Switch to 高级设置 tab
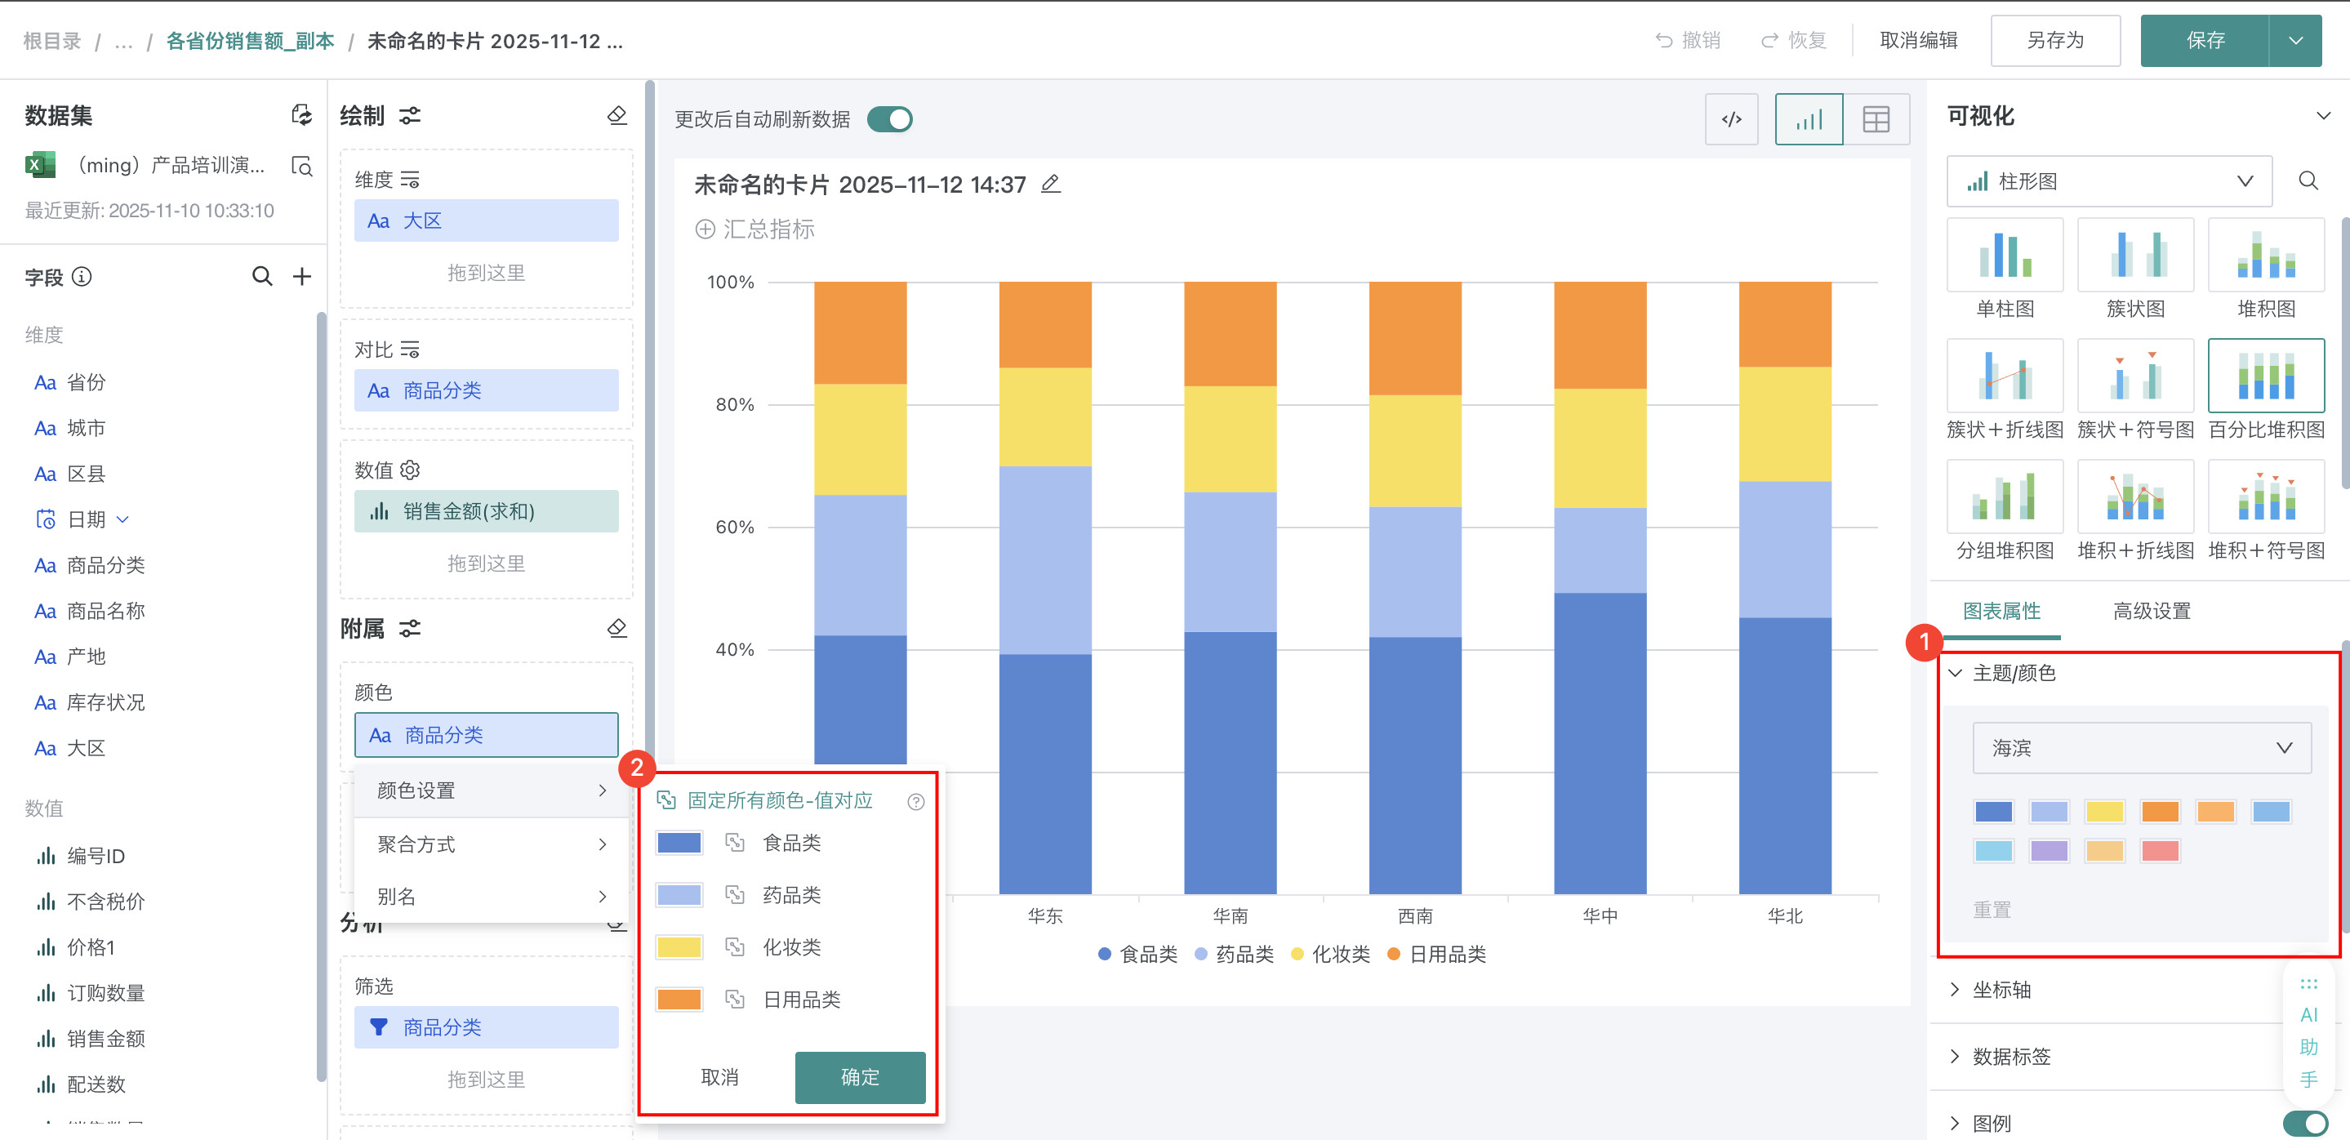 [x=2151, y=611]
